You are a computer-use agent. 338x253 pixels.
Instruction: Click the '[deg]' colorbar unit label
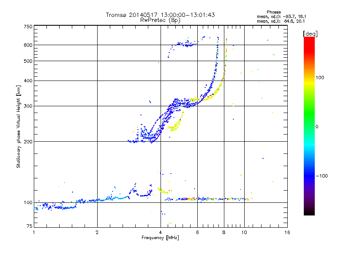pyautogui.click(x=310, y=34)
